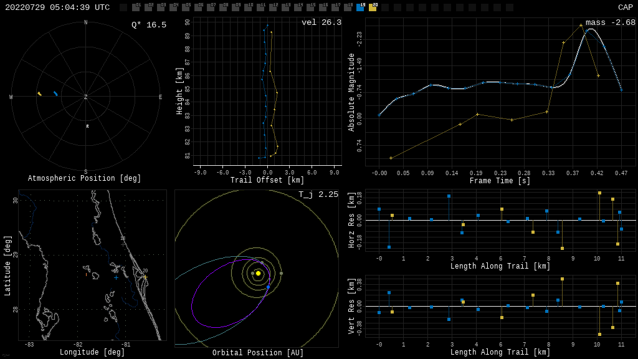The height and width of the screenshot is (359, 638).
Task: Click the blue station 19 square
Action: (360, 7)
